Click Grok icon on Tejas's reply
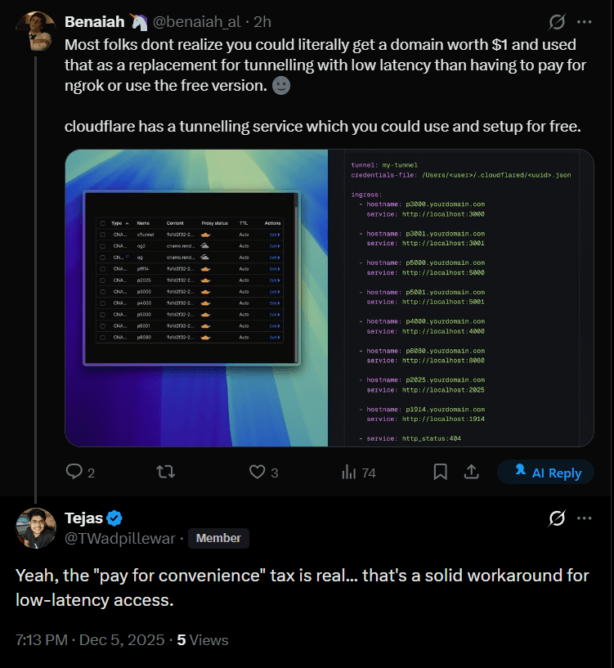Image resolution: width=614 pixels, height=668 pixels. coord(558,518)
